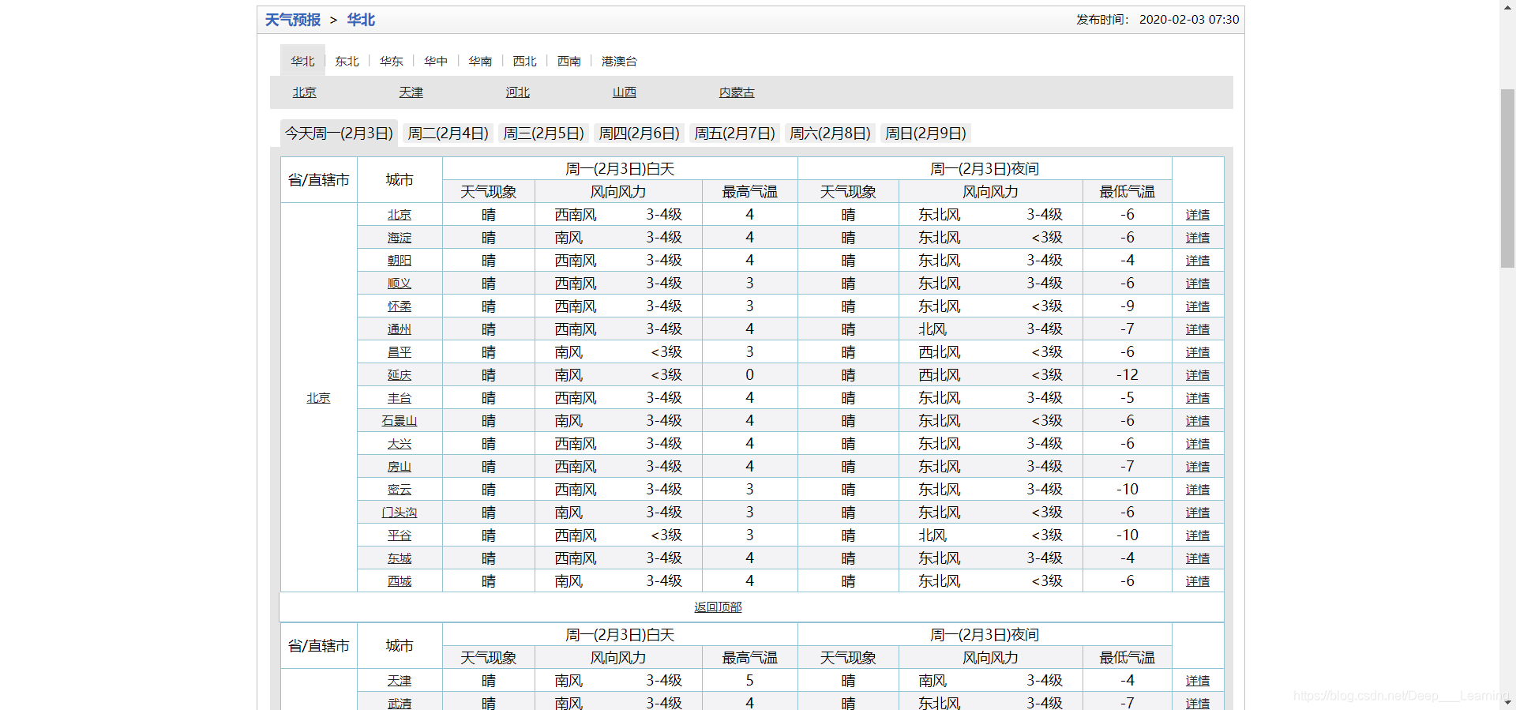The width and height of the screenshot is (1516, 710).
Task: Open the 华北 breadcrumb link
Action: [x=361, y=20]
